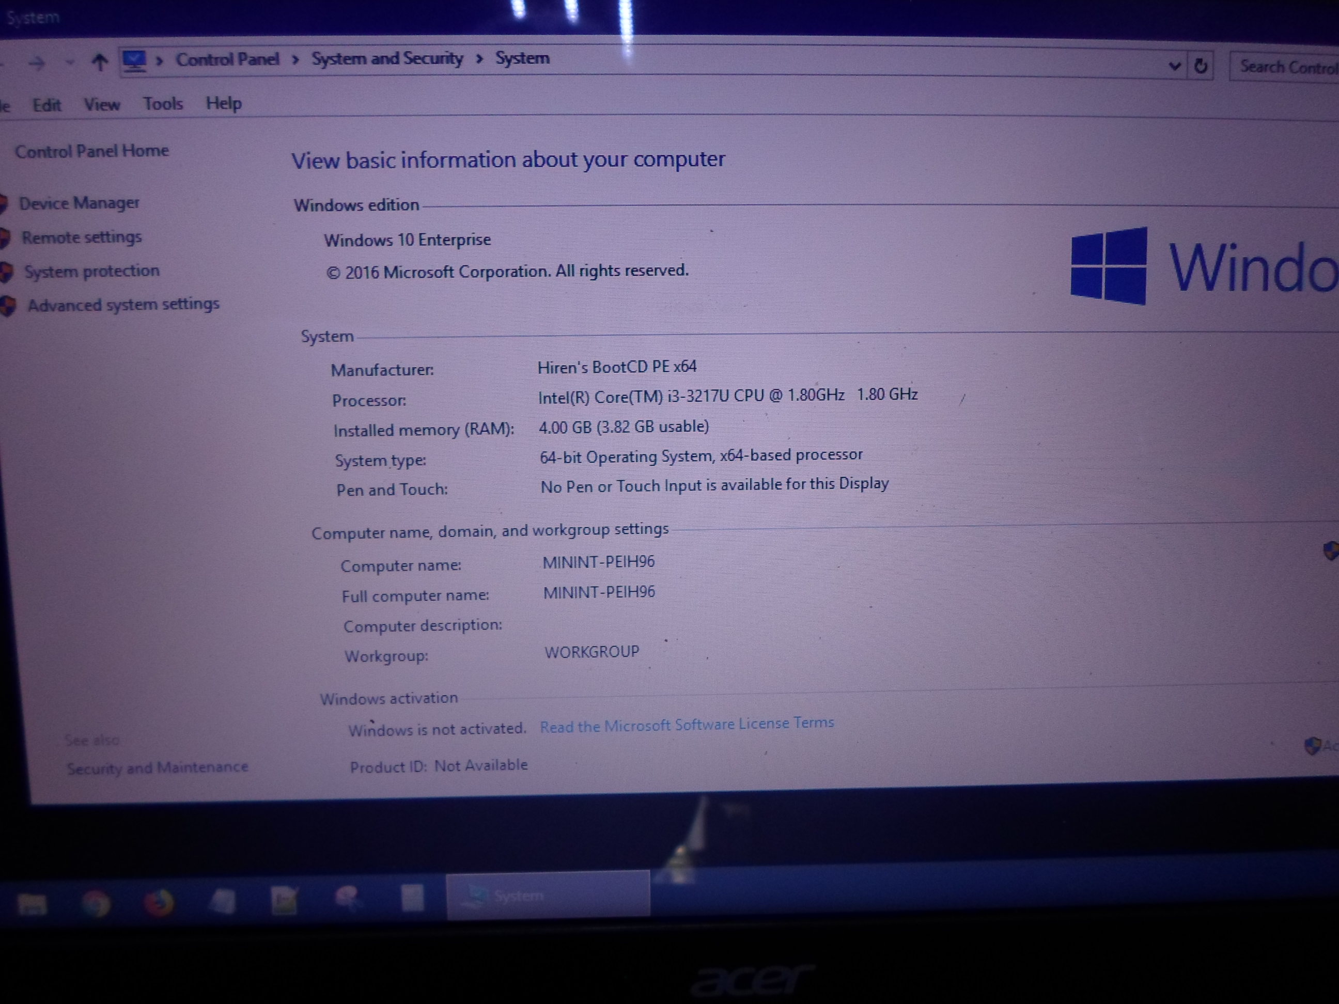Select the System window taskbar button
Image resolution: width=1339 pixels, height=1004 pixels.
[548, 896]
